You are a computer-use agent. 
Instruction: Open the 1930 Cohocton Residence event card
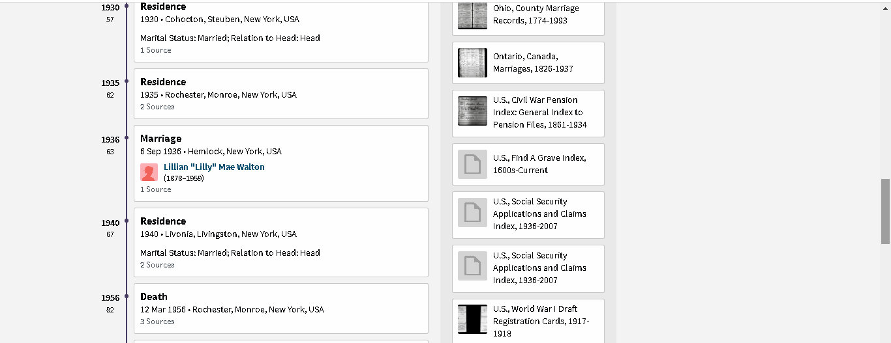click(280, 29)
